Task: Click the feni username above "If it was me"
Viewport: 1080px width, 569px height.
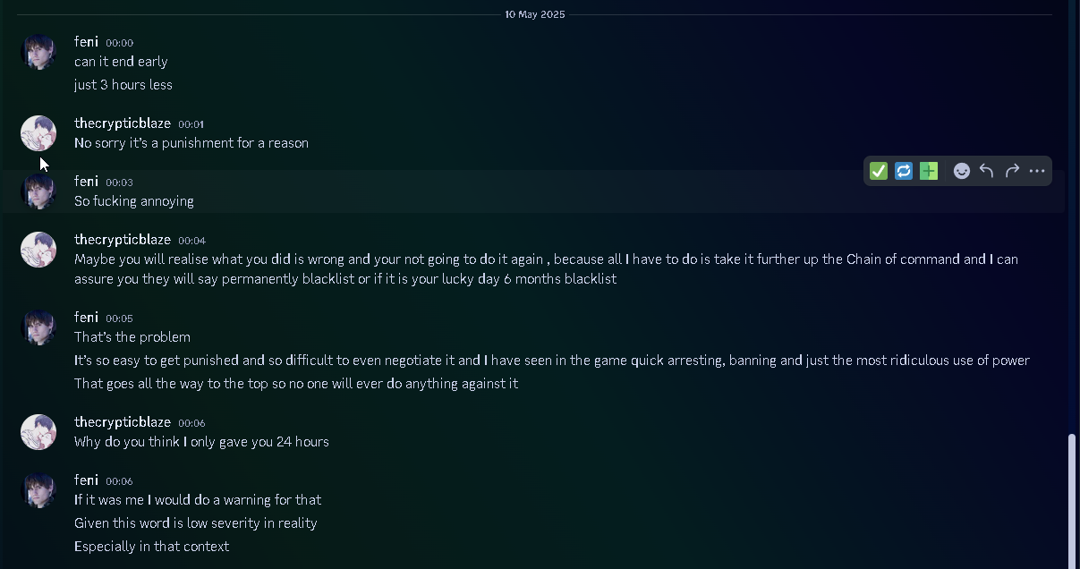Action: pyautogui.click(x=86, y=480)
